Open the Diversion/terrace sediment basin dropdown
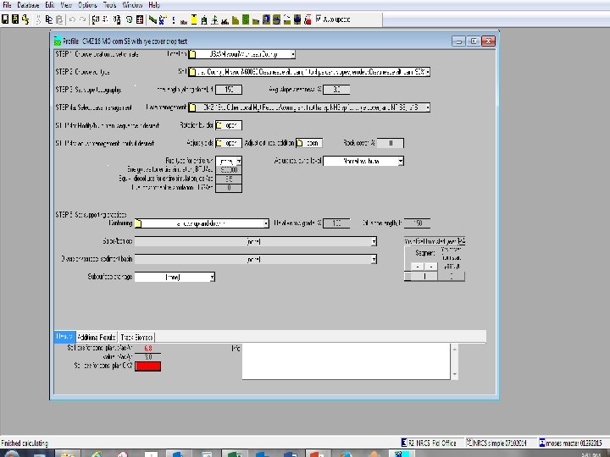610x457 pixels. point(374,259)
